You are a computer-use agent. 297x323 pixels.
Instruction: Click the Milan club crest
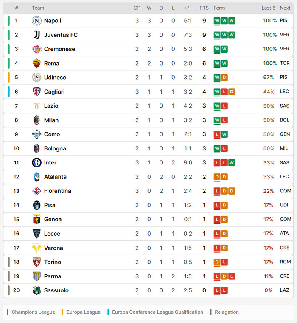[37, 120]
